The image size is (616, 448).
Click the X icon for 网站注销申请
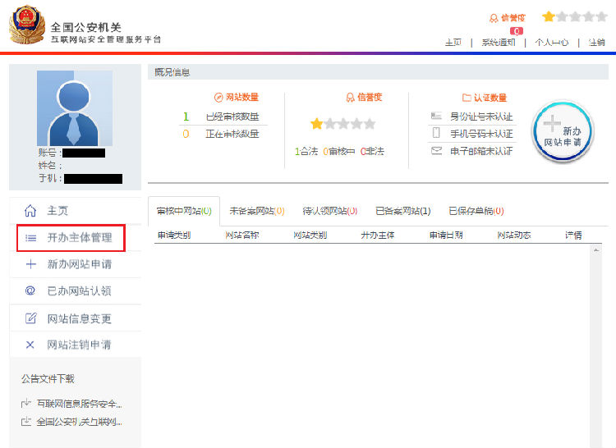30,345
